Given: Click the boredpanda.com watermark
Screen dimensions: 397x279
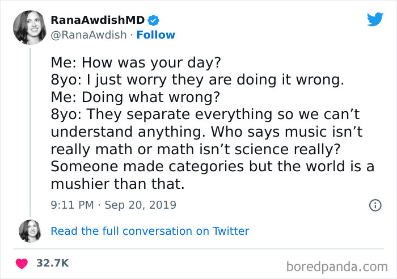Looking at the screenshot, I should pyautogui.click(x=338, y=265).
